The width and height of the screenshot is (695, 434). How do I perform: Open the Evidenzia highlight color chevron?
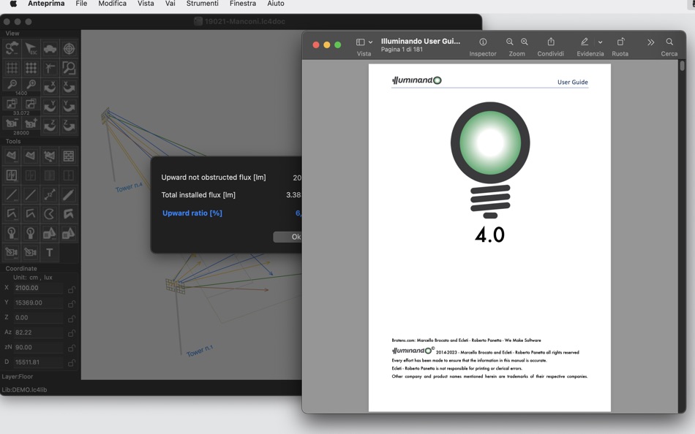600,42
